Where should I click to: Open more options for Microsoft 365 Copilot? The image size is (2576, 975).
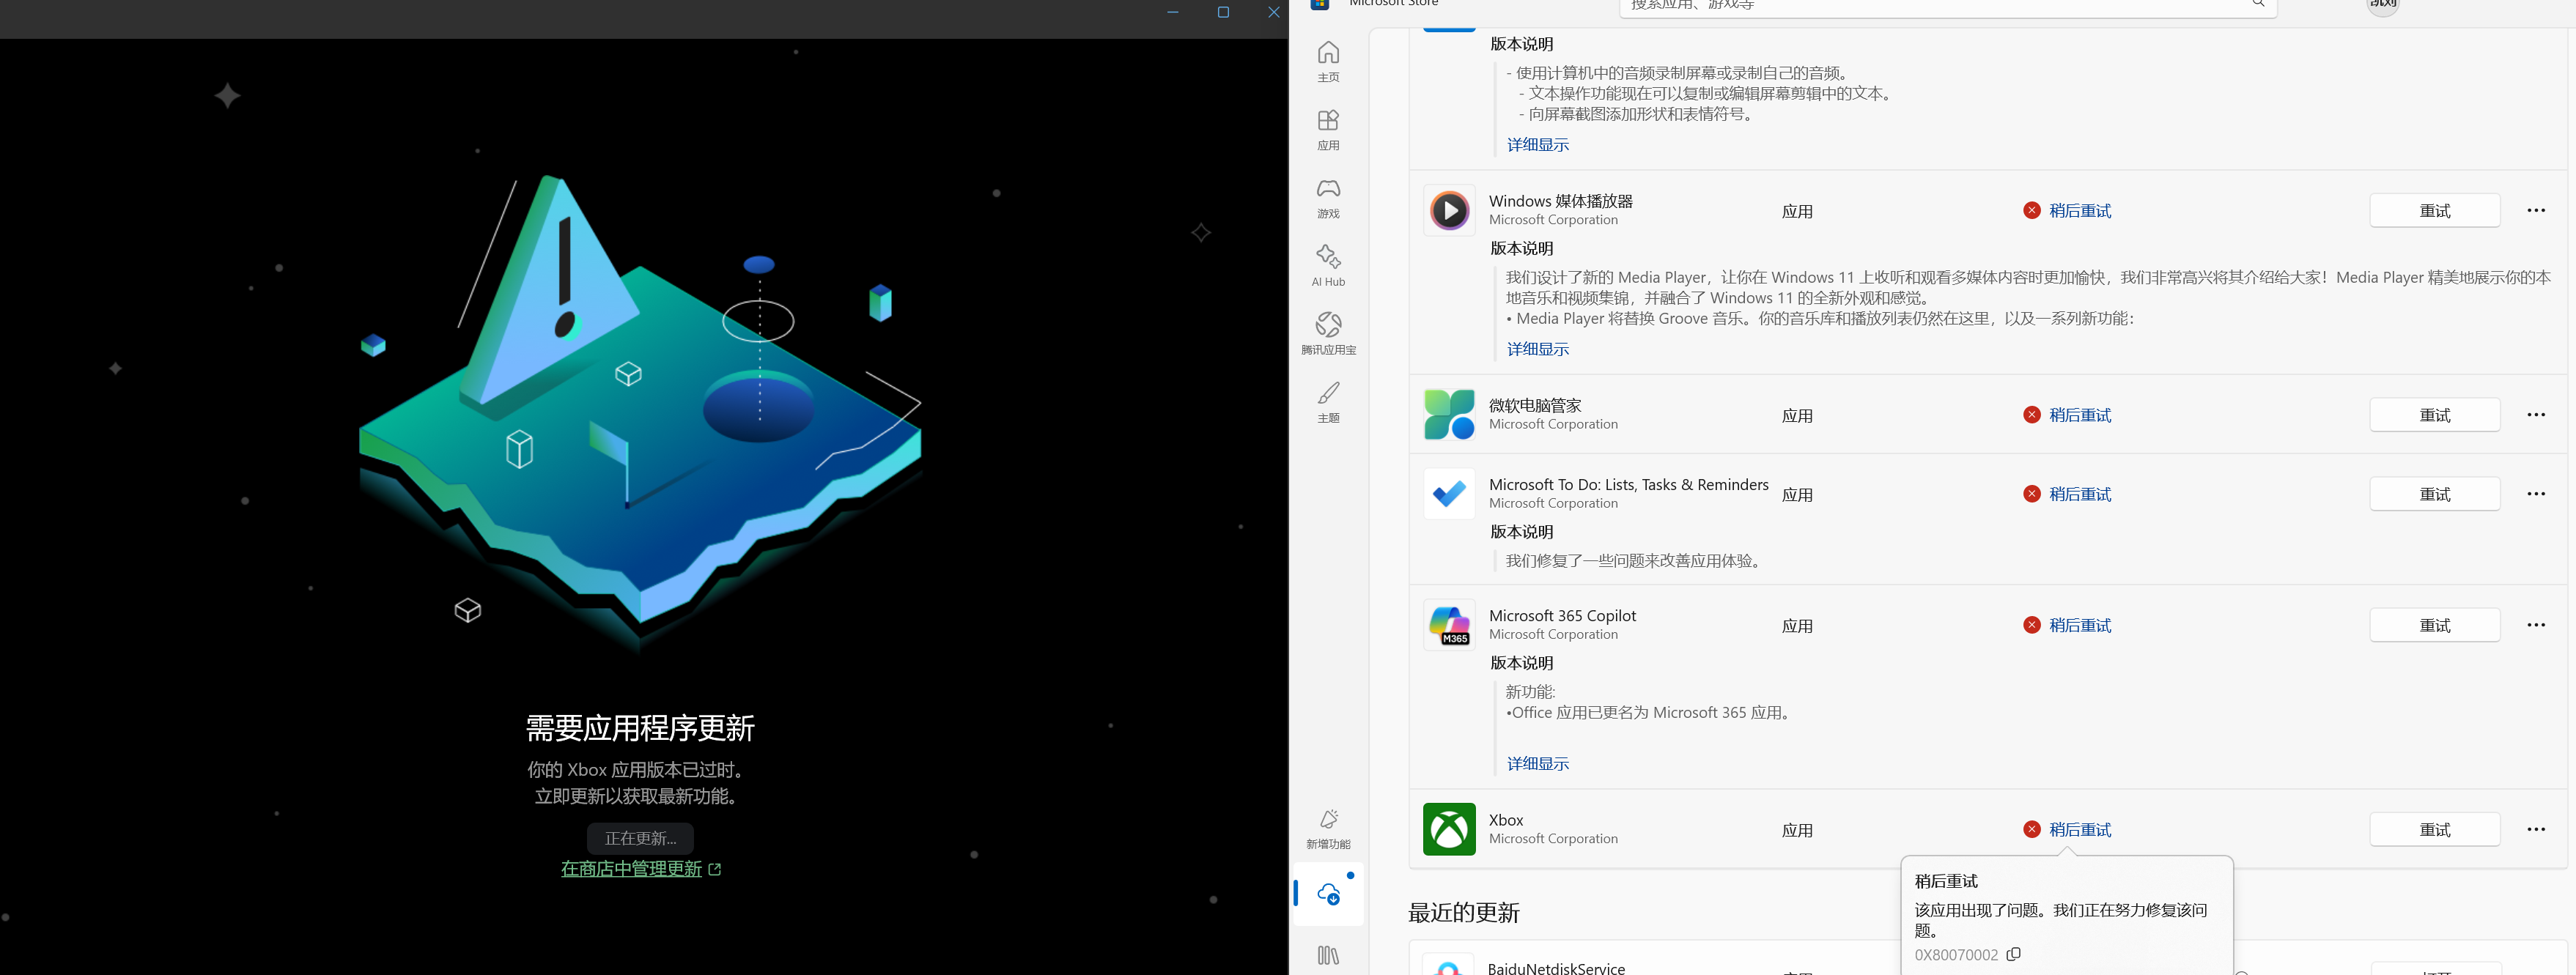[x=2536, y=625]
